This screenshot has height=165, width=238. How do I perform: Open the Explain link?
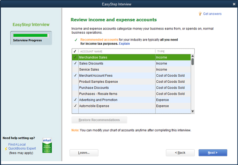pos(124,44)
